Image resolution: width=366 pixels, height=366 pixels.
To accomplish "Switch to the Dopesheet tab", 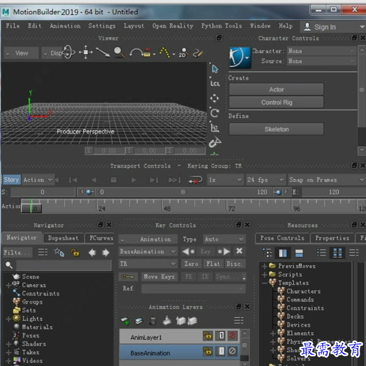I will pyautogui.click(x=63, y=238).
